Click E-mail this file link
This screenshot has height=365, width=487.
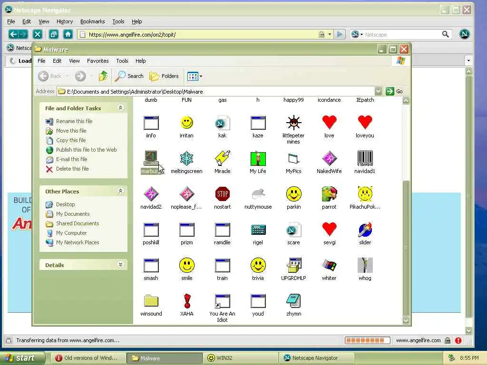71,159
